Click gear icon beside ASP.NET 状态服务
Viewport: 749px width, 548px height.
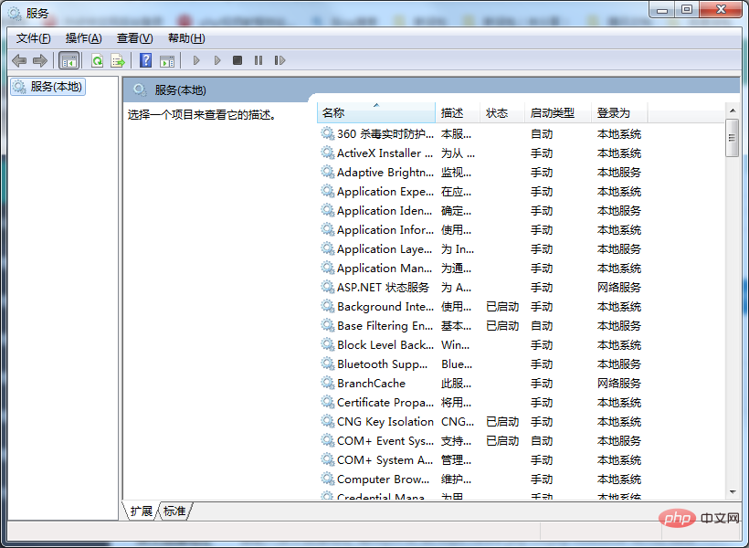point(327,287)
